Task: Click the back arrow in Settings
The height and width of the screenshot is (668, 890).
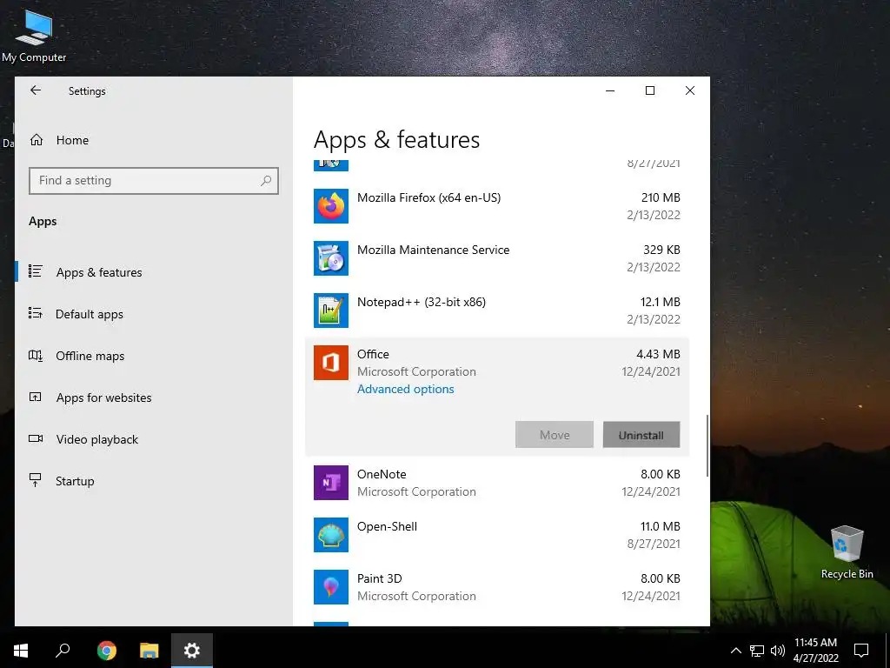Action: click(36, 90)
